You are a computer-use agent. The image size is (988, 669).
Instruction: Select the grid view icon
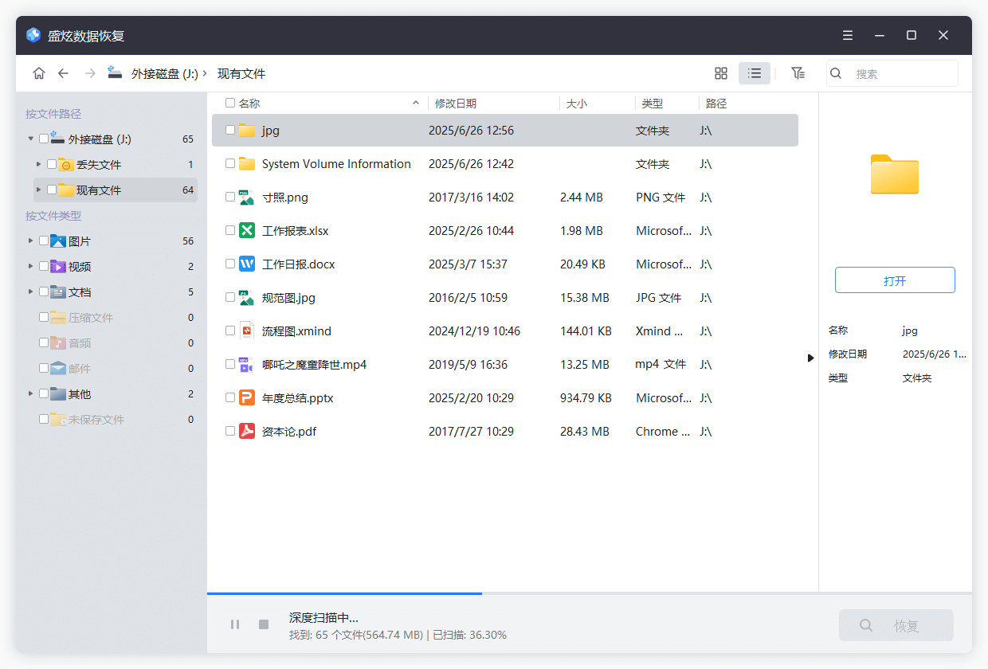point(720,72)
